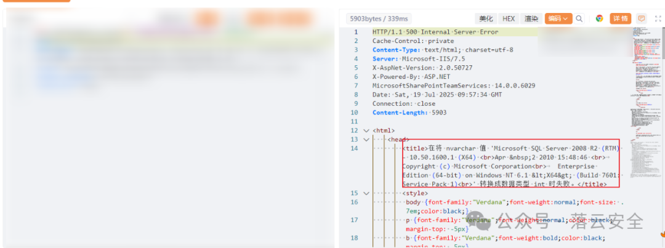Click the search magnifier icon in response toolbar

click(579, 19)
